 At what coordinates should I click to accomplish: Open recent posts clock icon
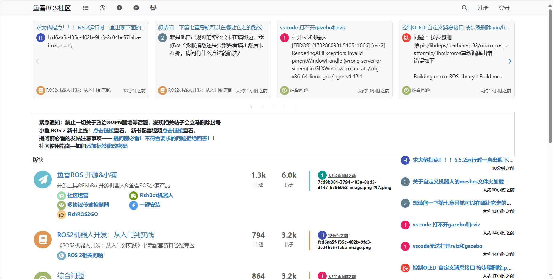[102, 8]
